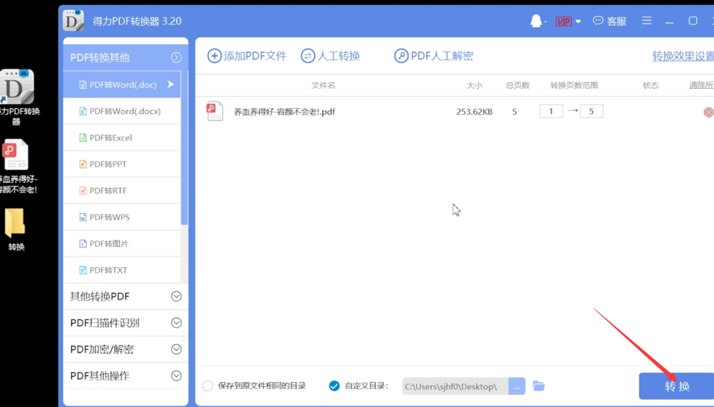
Task: Click the 状态 column header
Action: pos(650,85)
